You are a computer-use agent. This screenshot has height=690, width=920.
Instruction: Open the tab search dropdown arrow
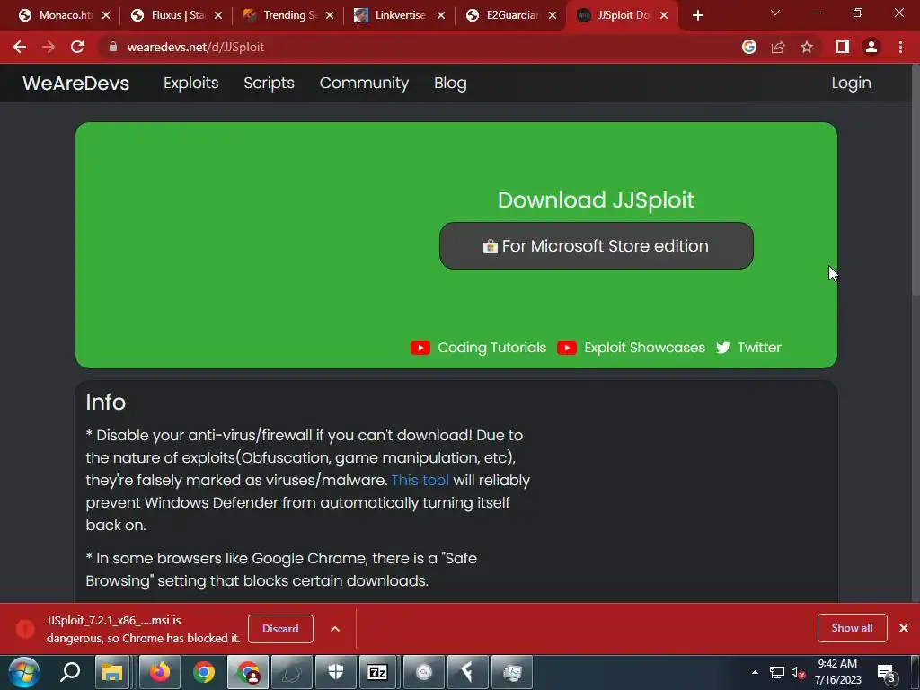tap(775, 13)
